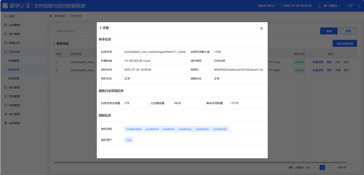Screen dimensions: 364x175
Task: Click the 请输入加密目录 search field
Action: pos(75,31)
